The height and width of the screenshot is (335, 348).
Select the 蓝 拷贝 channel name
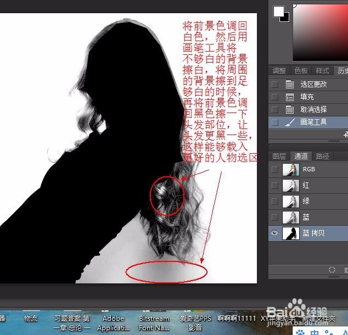(x=313, y=233)
